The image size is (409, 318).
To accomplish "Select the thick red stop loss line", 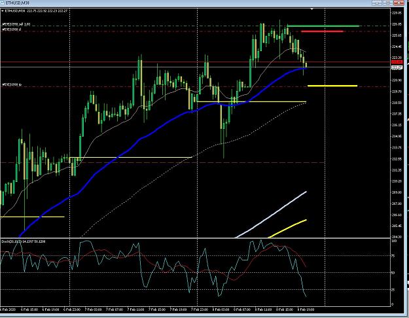I will click(322, 31).
